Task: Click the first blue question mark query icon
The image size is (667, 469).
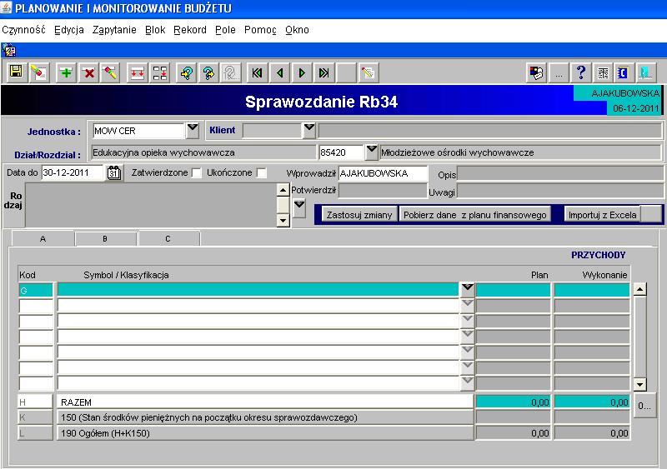Action: point(187,72)
